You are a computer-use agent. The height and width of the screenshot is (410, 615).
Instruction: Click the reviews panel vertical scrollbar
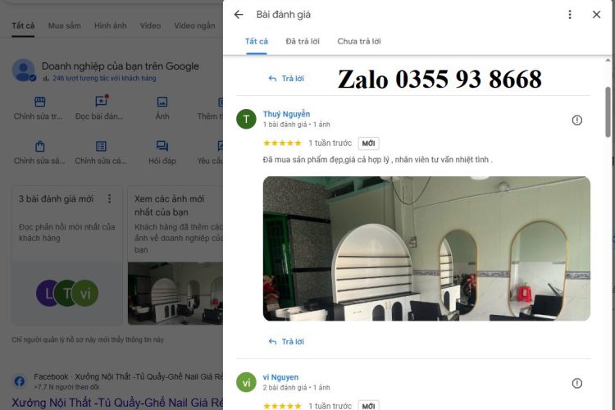click(x=608, y=112)
